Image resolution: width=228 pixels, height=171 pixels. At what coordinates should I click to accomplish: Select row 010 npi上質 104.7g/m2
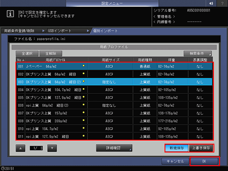pos(114,129)
